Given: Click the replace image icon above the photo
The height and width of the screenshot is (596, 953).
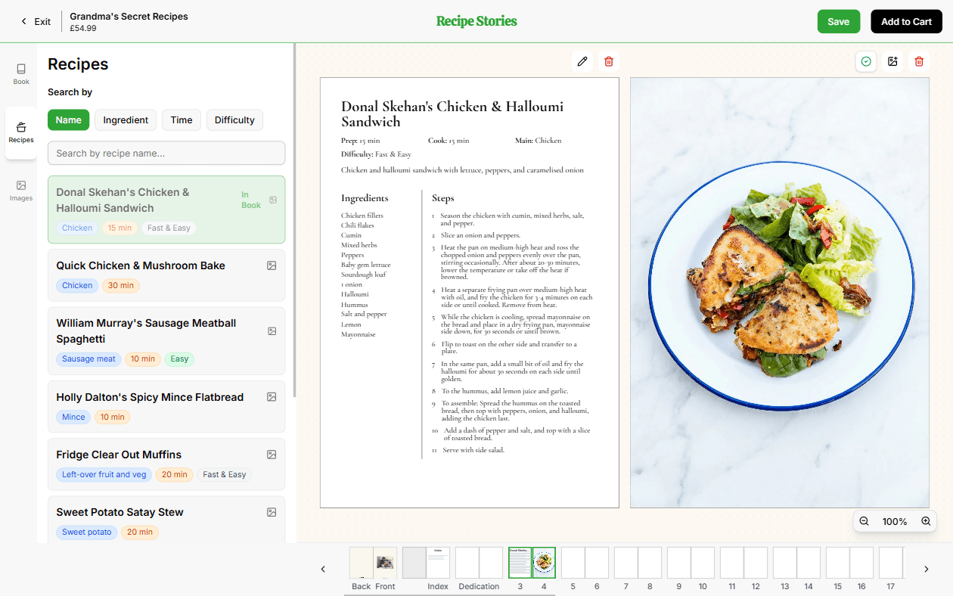Looking at the screenshot, I should point(892,61).
